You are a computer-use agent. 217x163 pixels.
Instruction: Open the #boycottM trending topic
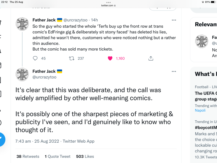206,127
